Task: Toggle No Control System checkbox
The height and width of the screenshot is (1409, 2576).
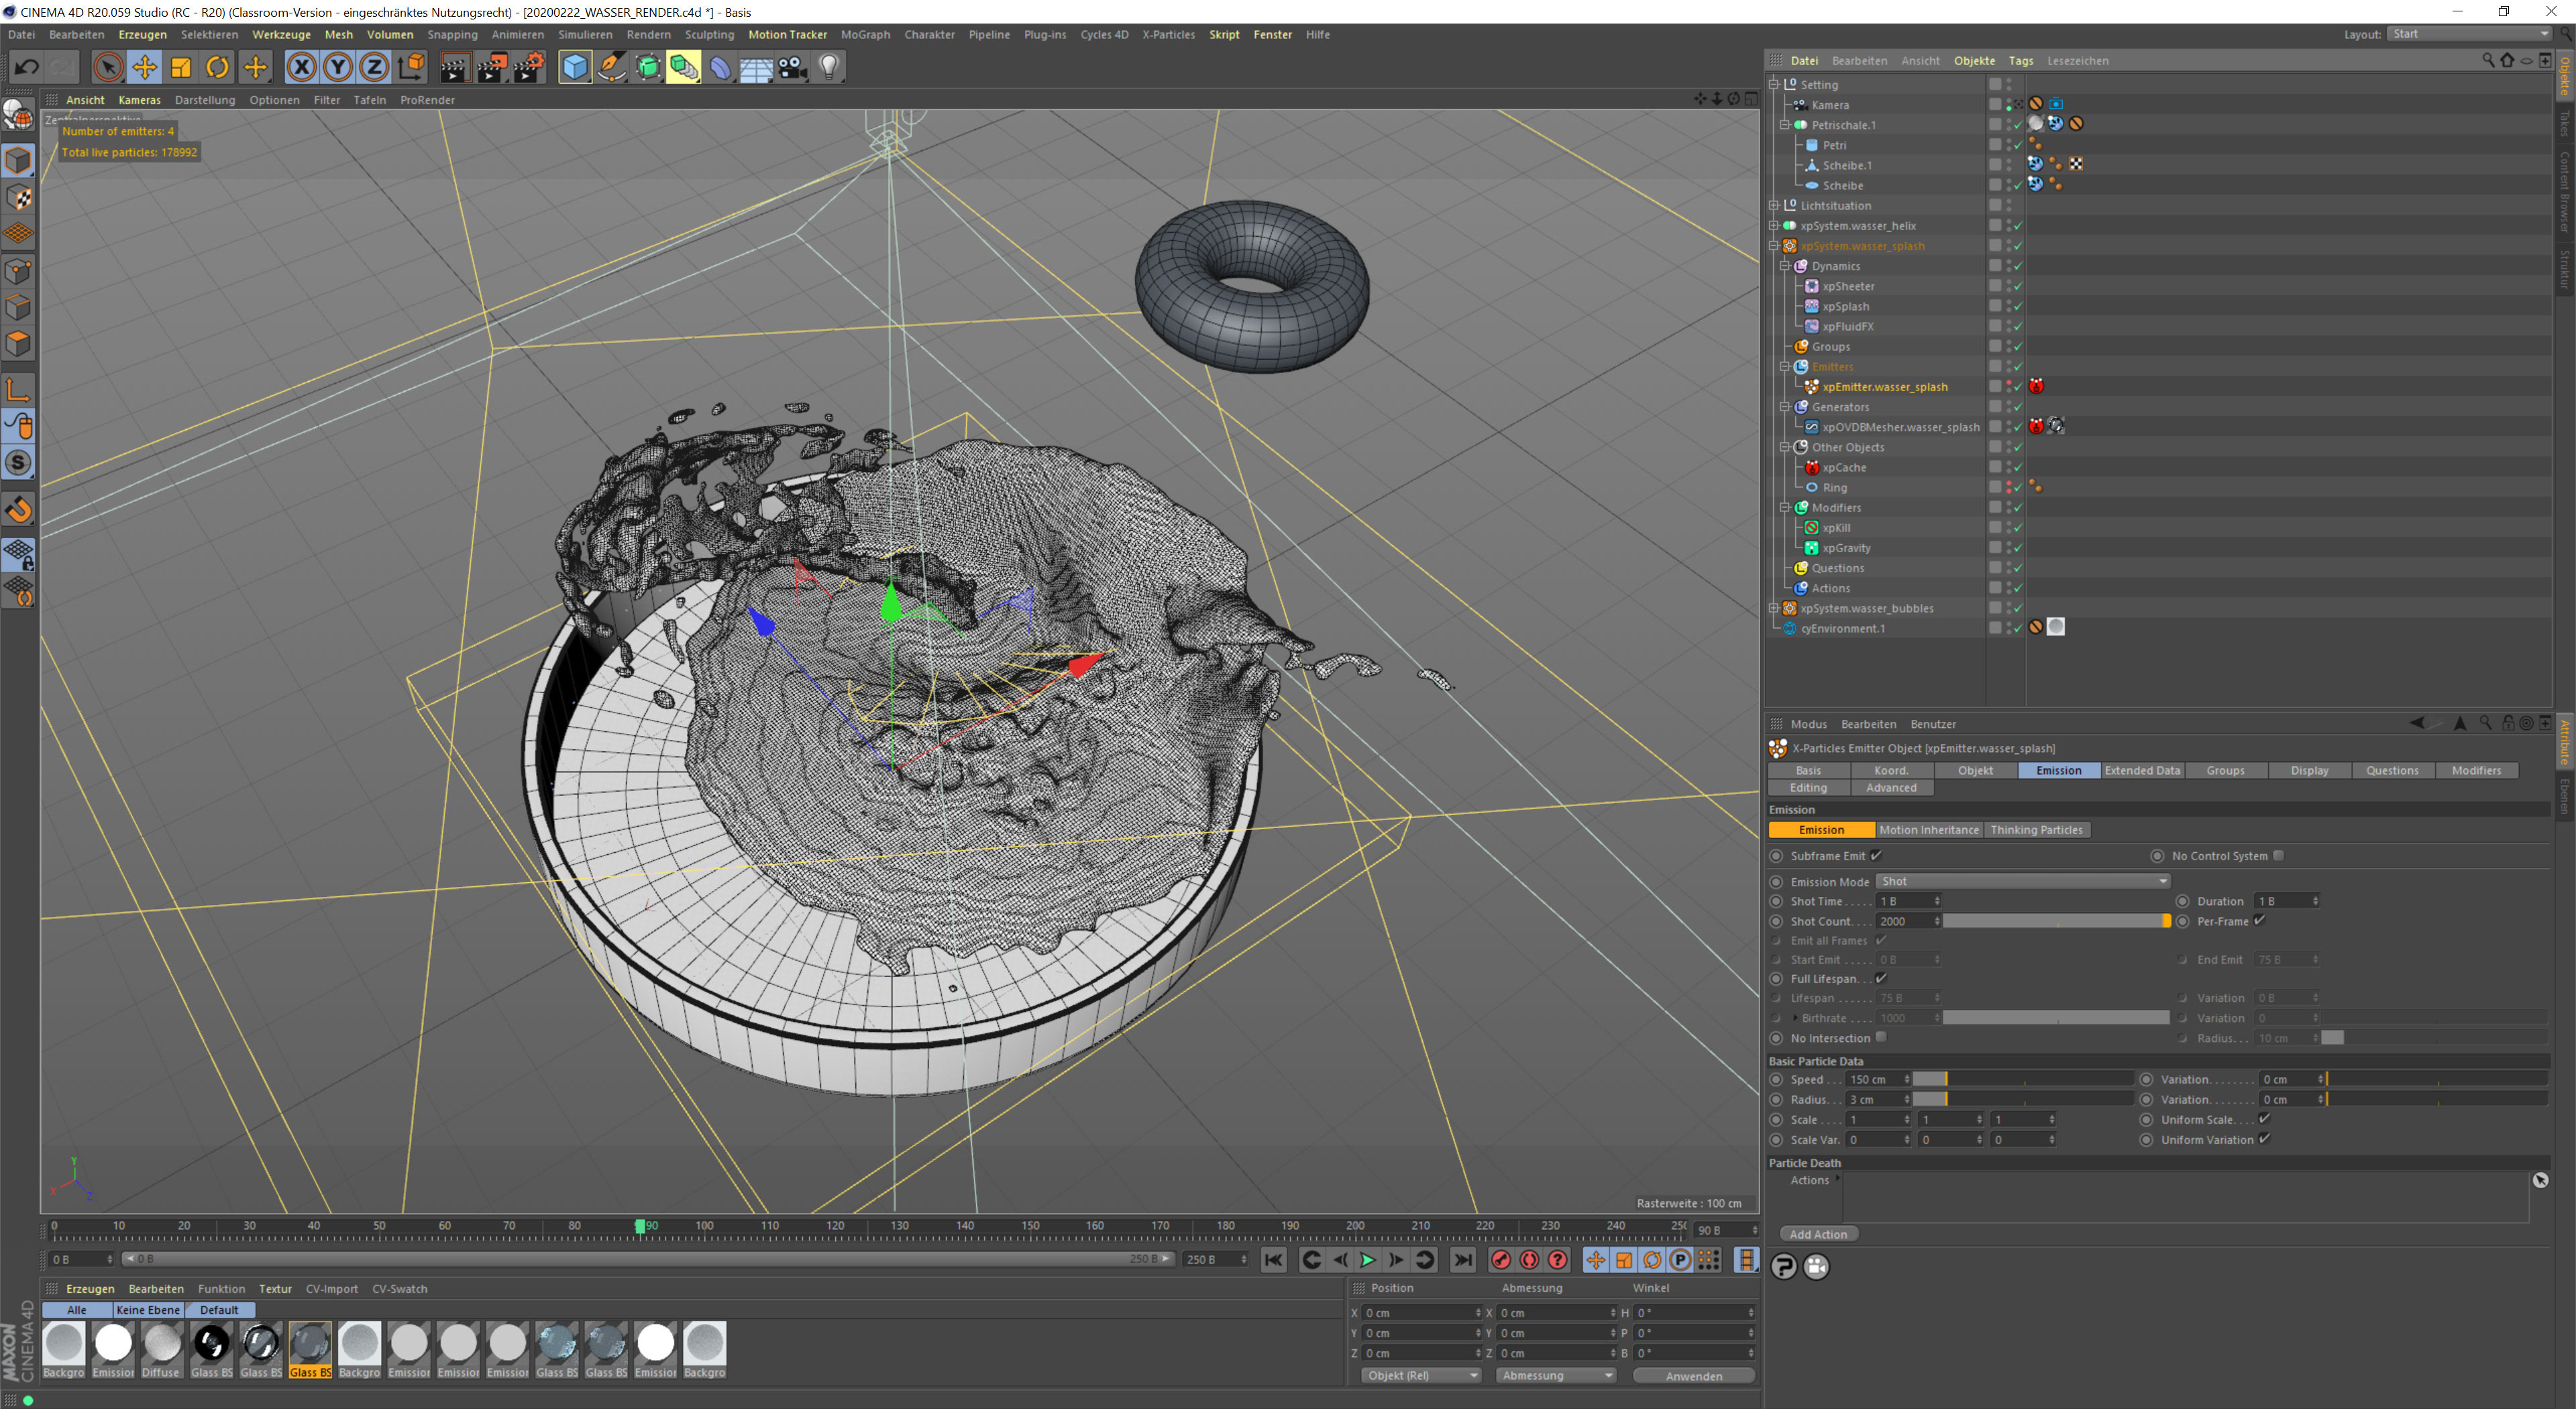Action: pos(2278,855)
